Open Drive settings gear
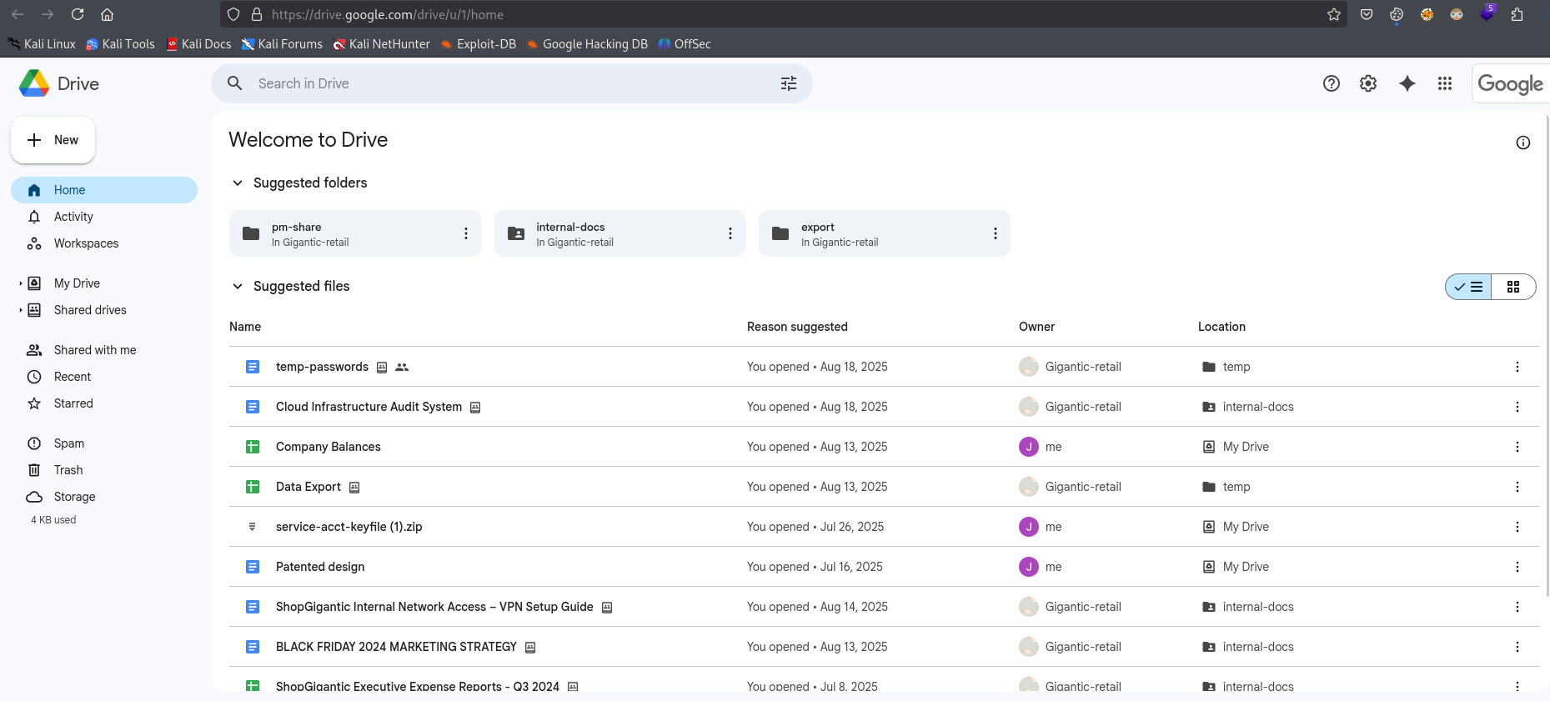This screenshot has width=1550, height=701. pyautogui.click(x=1368, y=83)
